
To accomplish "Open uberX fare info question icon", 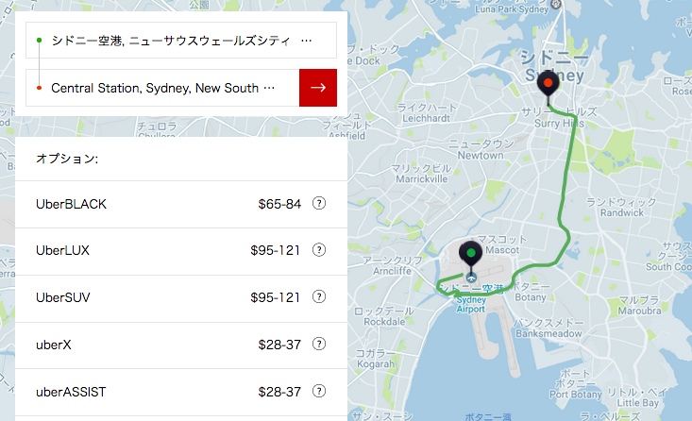I will (319, 344).
